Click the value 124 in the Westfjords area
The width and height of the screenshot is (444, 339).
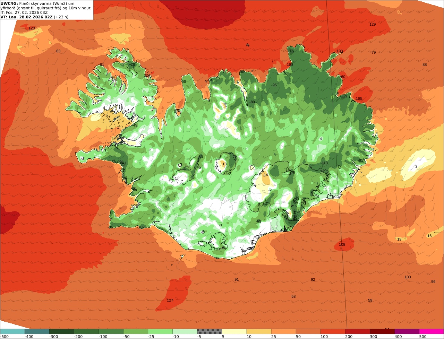(x=147, y=75)
